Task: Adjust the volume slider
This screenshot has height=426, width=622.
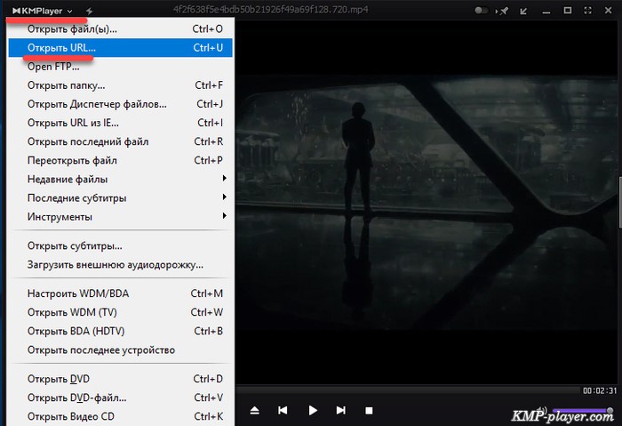Action: pos(582,410)
